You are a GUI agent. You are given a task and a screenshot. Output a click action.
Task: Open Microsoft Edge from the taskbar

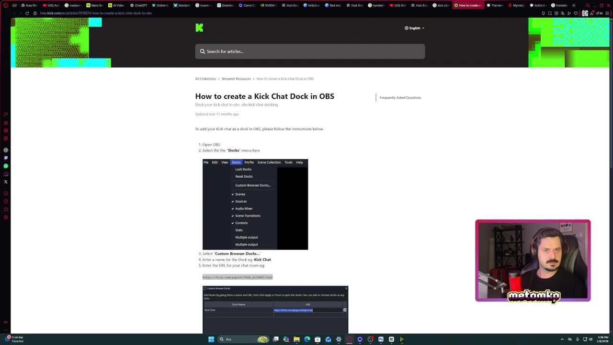click(x=307, y=339)
